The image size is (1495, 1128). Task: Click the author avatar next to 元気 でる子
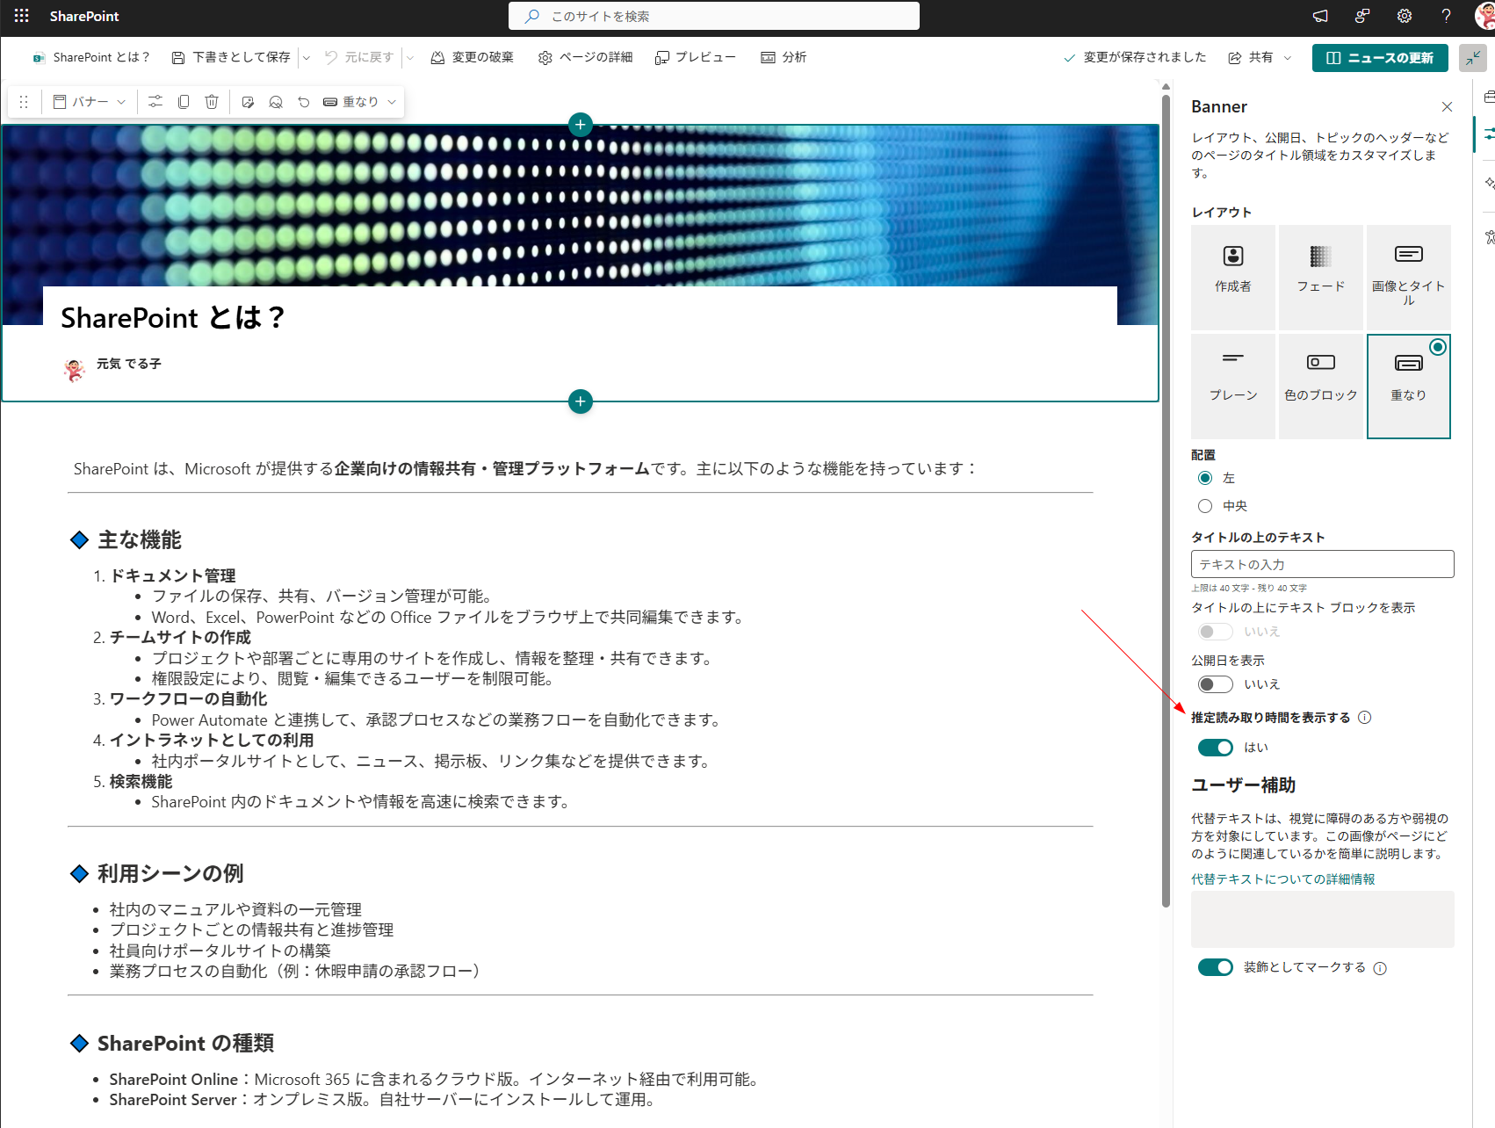pos(75,371)
